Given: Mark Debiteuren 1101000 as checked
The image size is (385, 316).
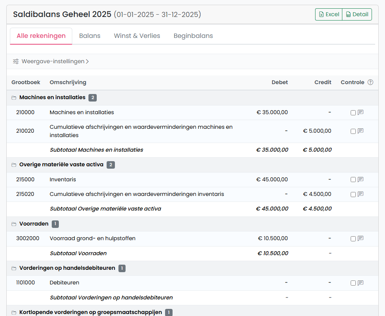Looking at the screenshot, I should coord(353,283).
